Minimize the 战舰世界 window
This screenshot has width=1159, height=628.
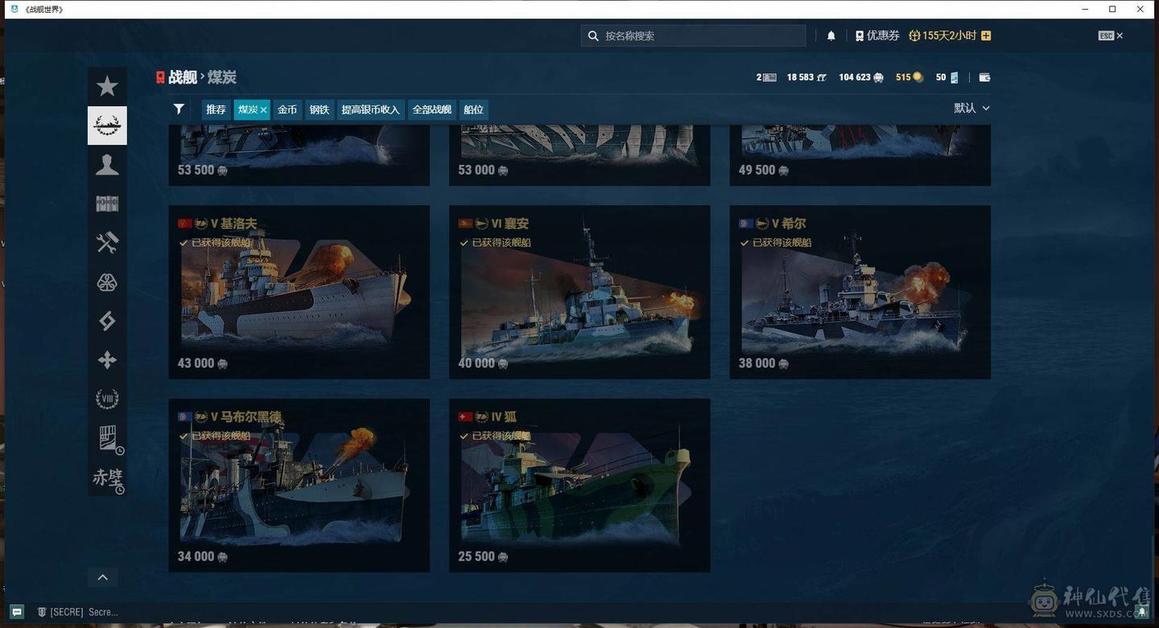click(x=1085, y=9)
